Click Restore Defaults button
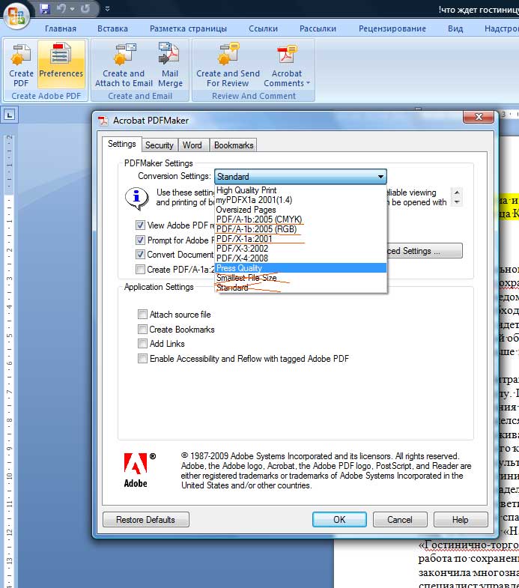Image resolution: width=519 pixels, height=588 pixels. coord(146,519)
